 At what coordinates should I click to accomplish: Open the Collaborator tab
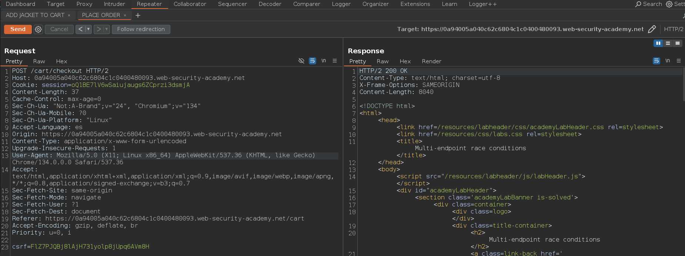click(190, 4)
